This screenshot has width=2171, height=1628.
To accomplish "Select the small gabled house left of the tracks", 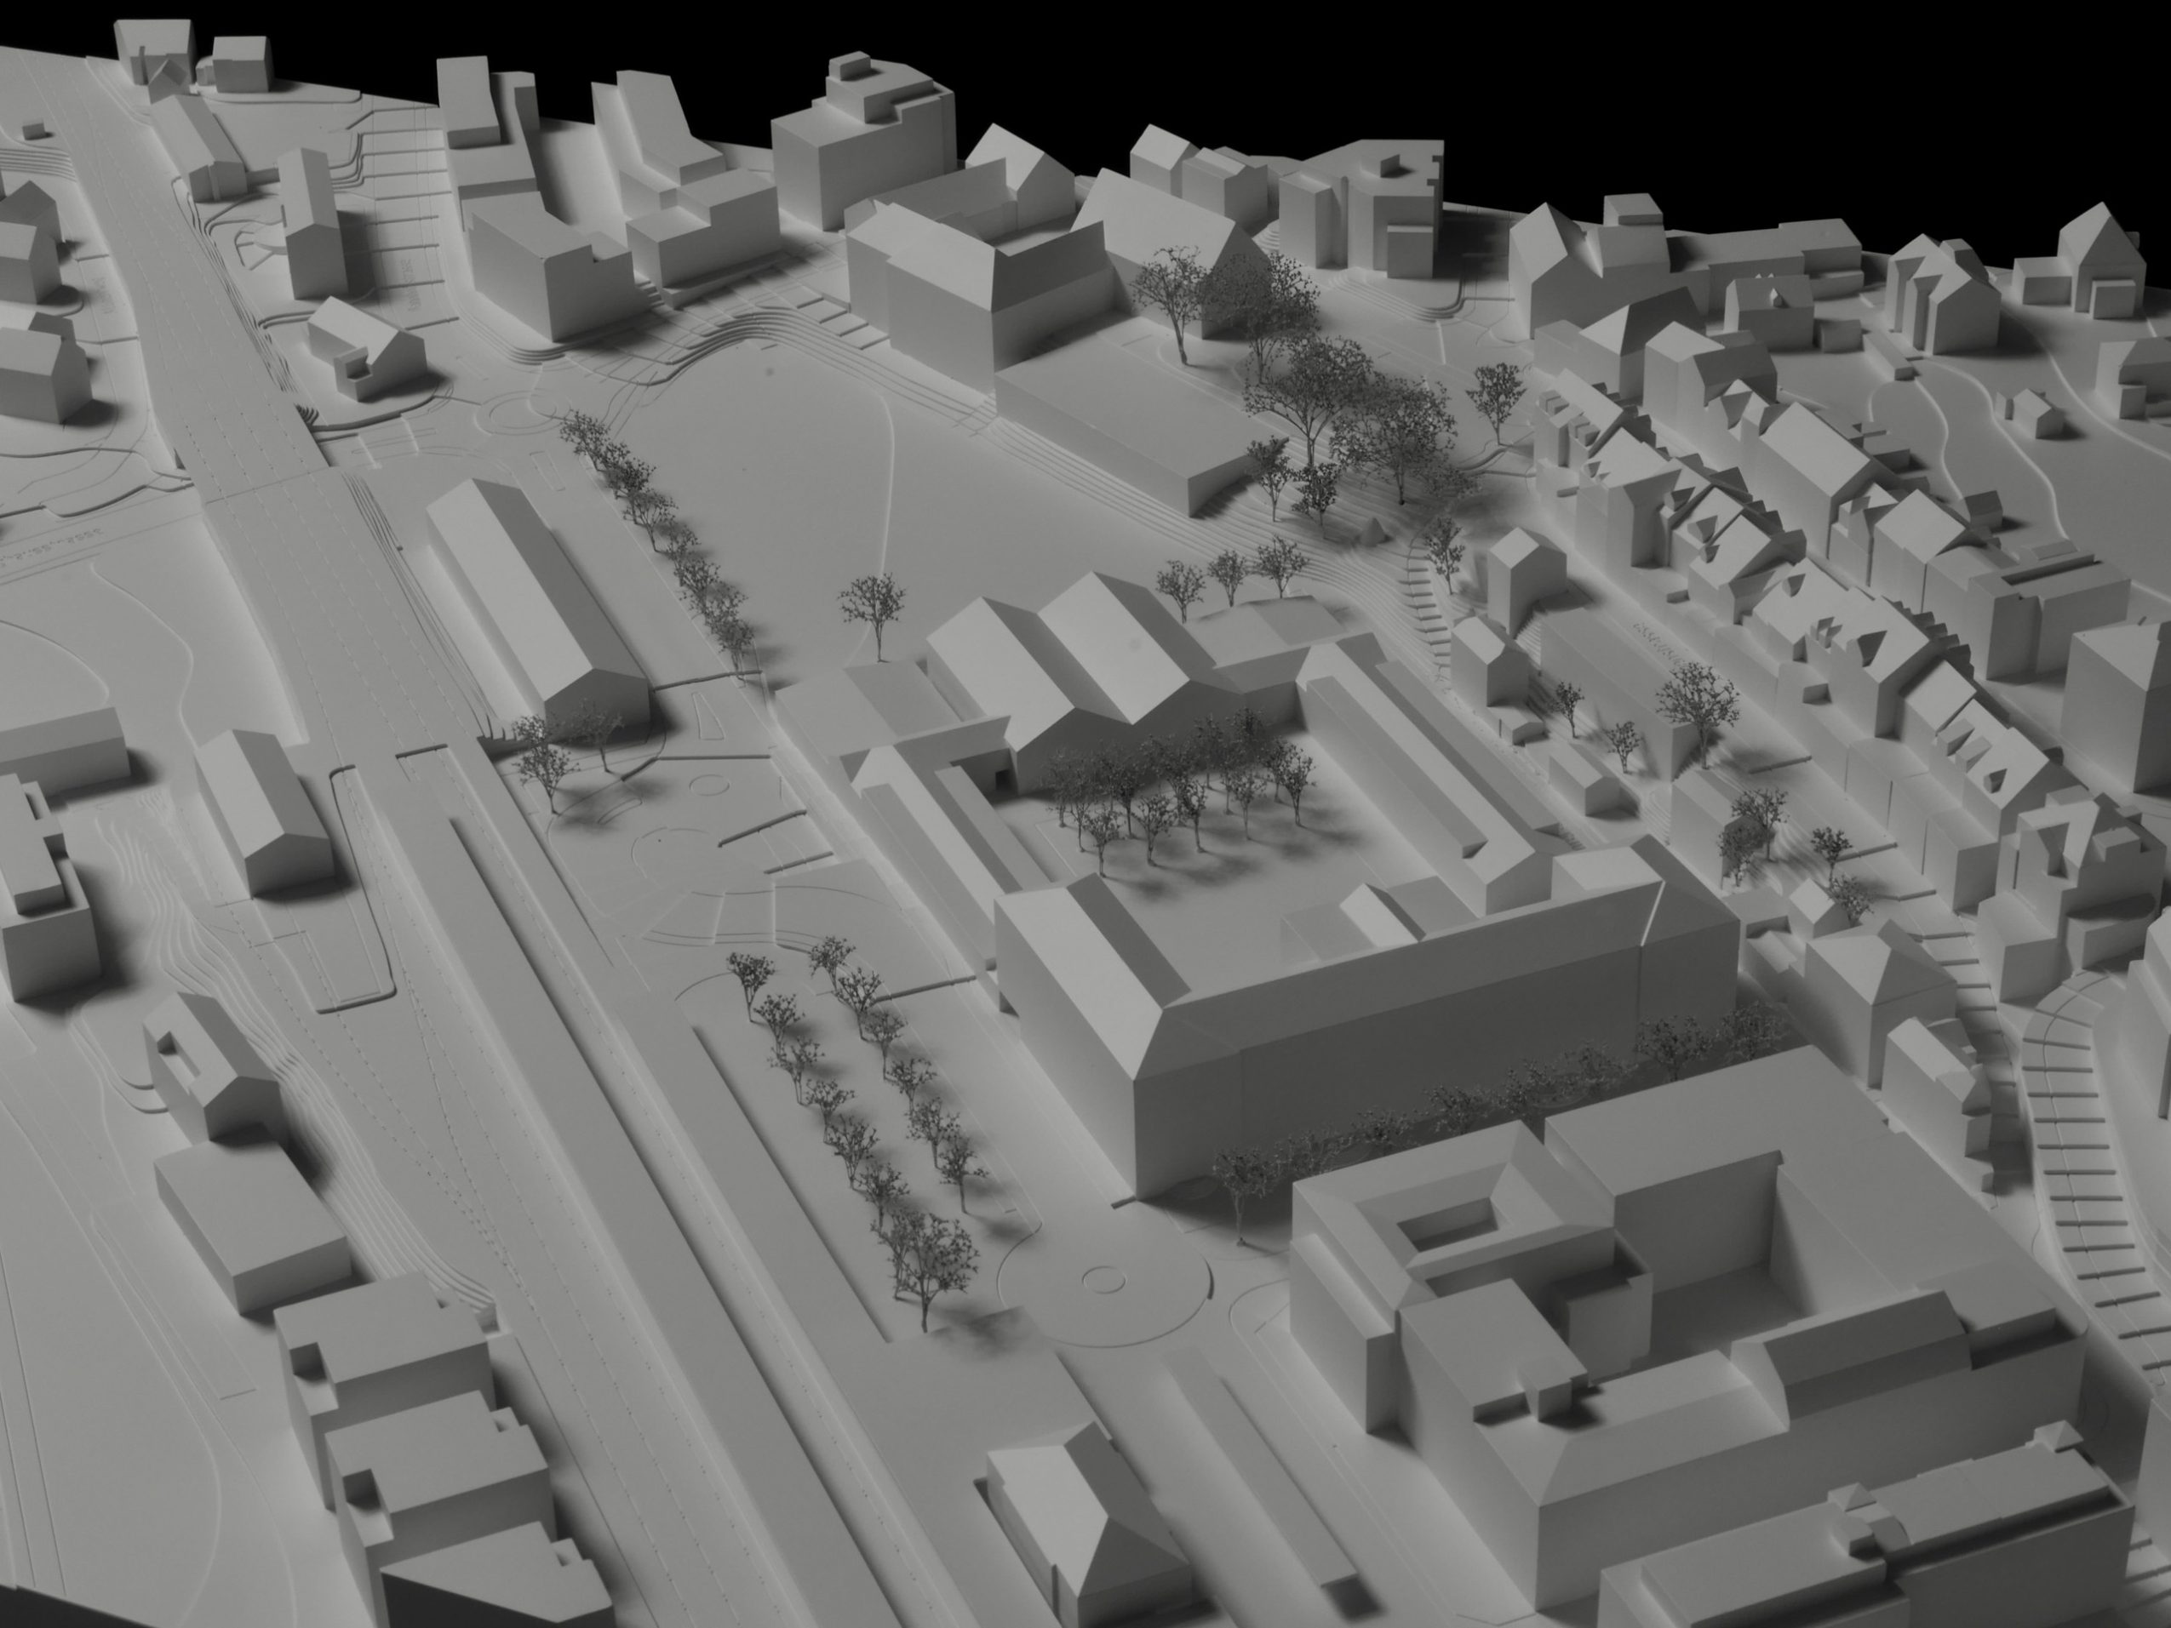I will 260,814.
